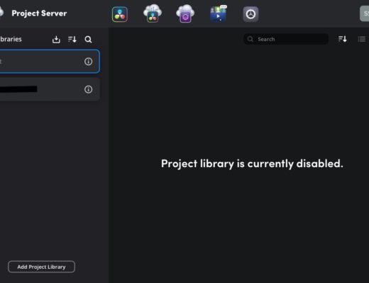Click the 'Project library is currently disabled.' message
Image resolution: width=369 pixels, height=283 pixels.
coord(252,163)
